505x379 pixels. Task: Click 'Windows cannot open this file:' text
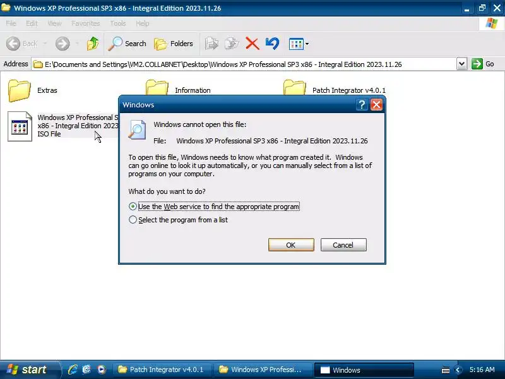[x=199, y=124]
